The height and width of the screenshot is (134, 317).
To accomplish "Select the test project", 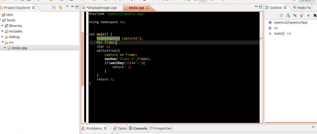I will (x=10, y=15).
